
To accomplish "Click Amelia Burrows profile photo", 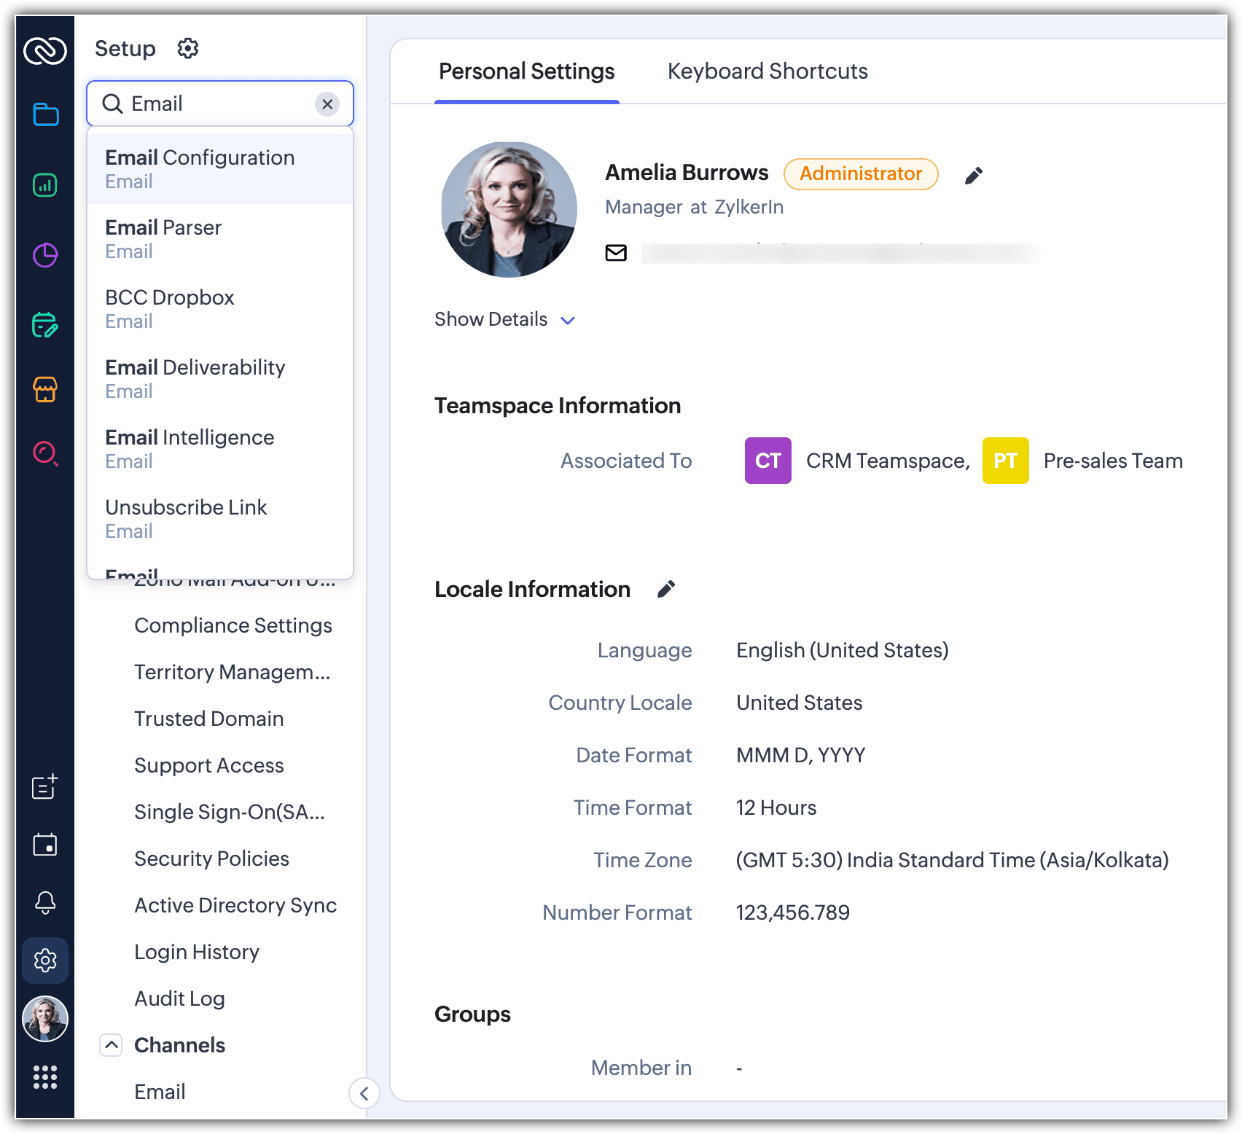I will pyautogui.click(x=509, y=210).
